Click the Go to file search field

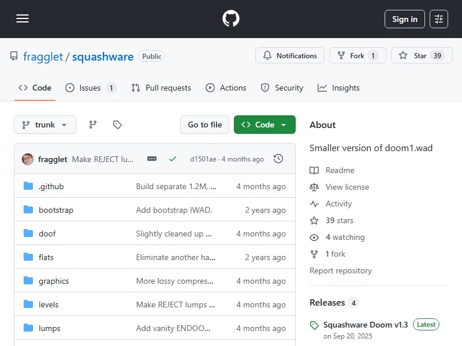(x=204, y=125)
